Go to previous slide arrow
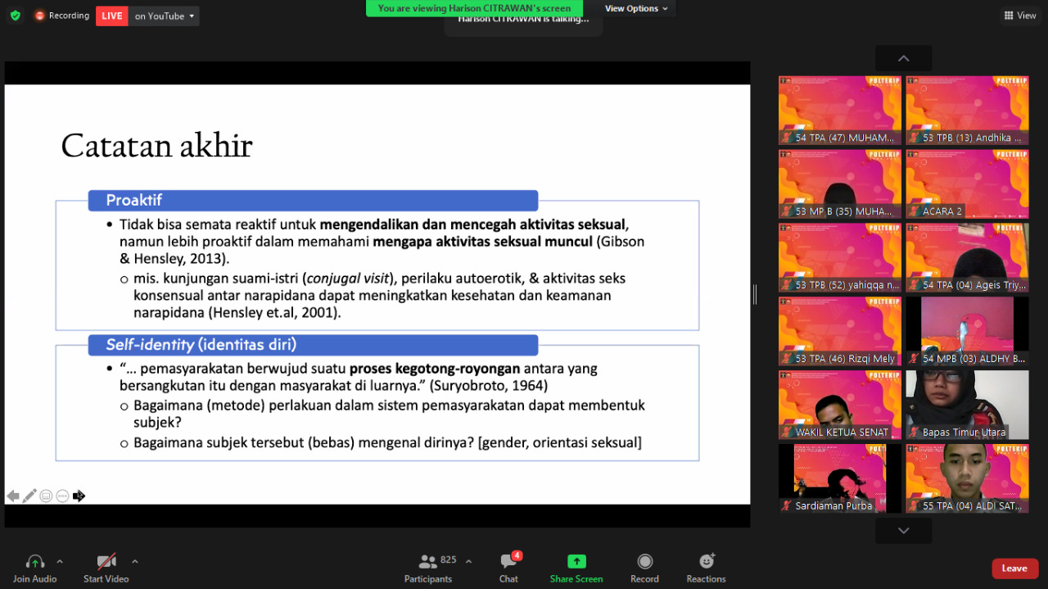1048x589 pixels. tap(13, 496)
